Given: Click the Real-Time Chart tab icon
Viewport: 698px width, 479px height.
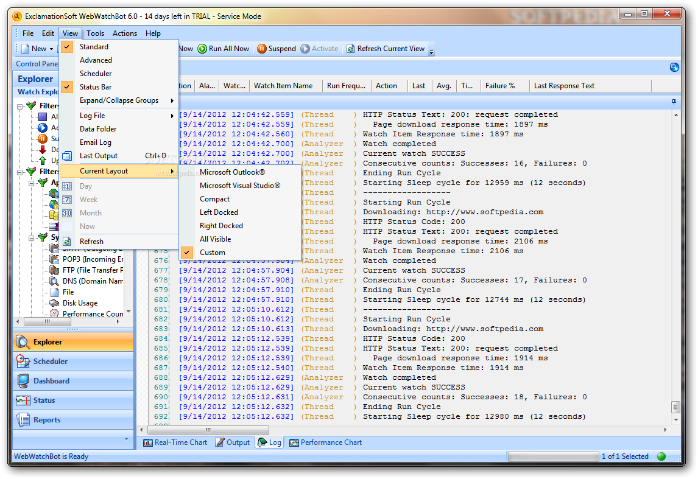Looking at the screenshot, I should 148,442.
